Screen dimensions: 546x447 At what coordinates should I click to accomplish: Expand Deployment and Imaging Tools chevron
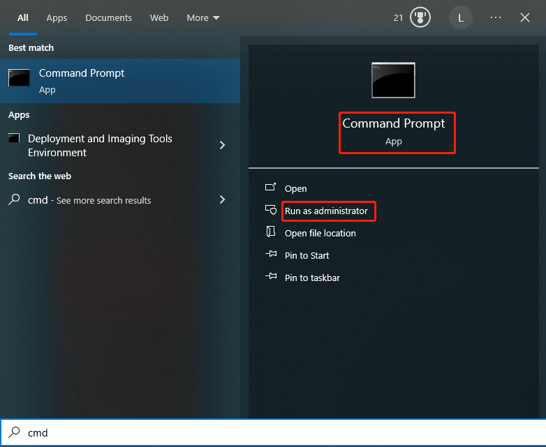[222, 145]
